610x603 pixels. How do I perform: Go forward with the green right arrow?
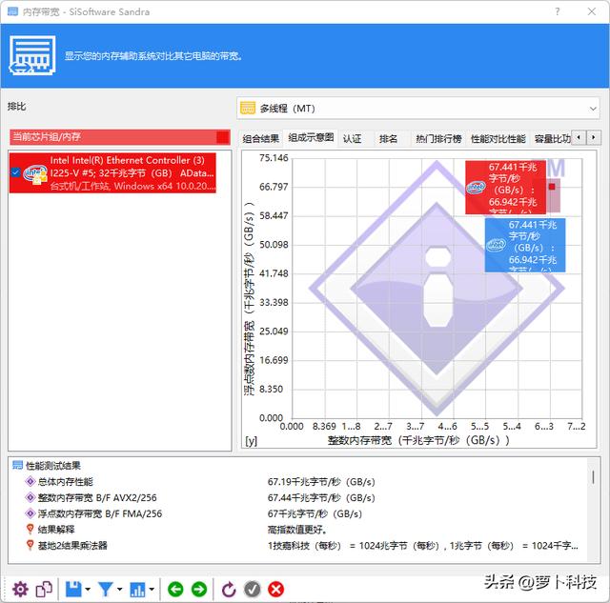click(x=199, y=590)
